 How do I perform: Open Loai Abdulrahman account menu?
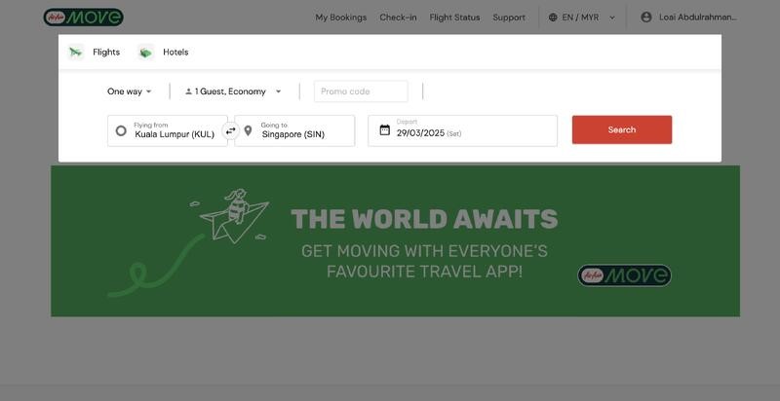[x=689, y=18]
